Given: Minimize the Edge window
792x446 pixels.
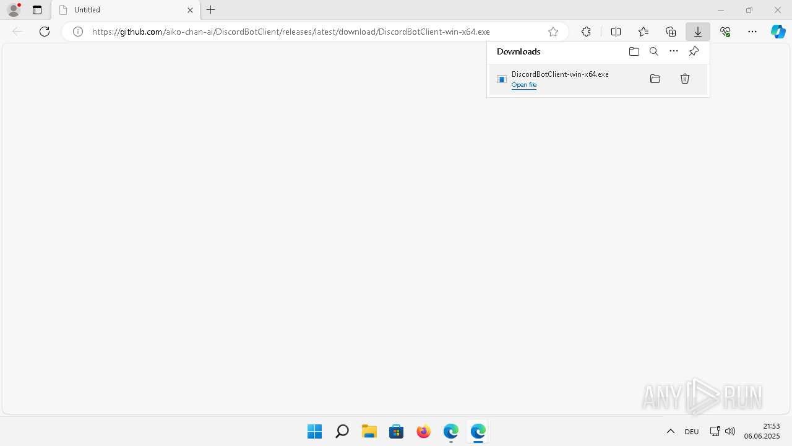Looking at the screenshot, I should pos(721,10).
